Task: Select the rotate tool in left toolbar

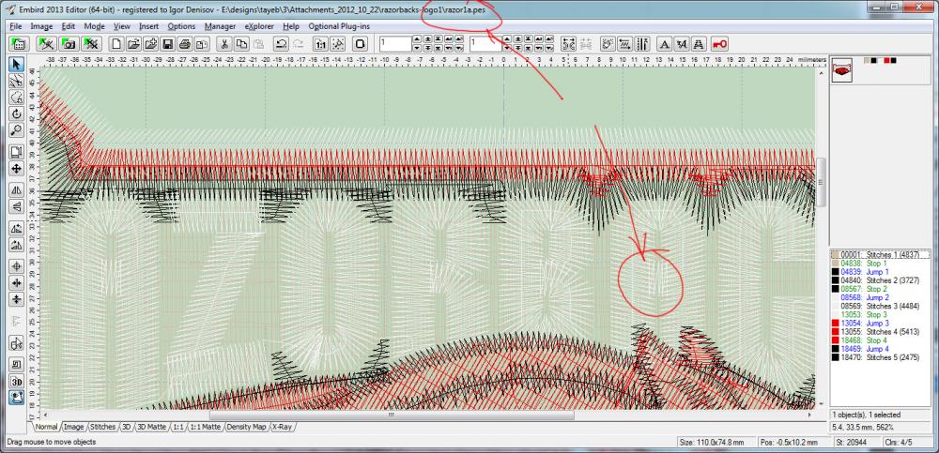Action: click(16, 113)
